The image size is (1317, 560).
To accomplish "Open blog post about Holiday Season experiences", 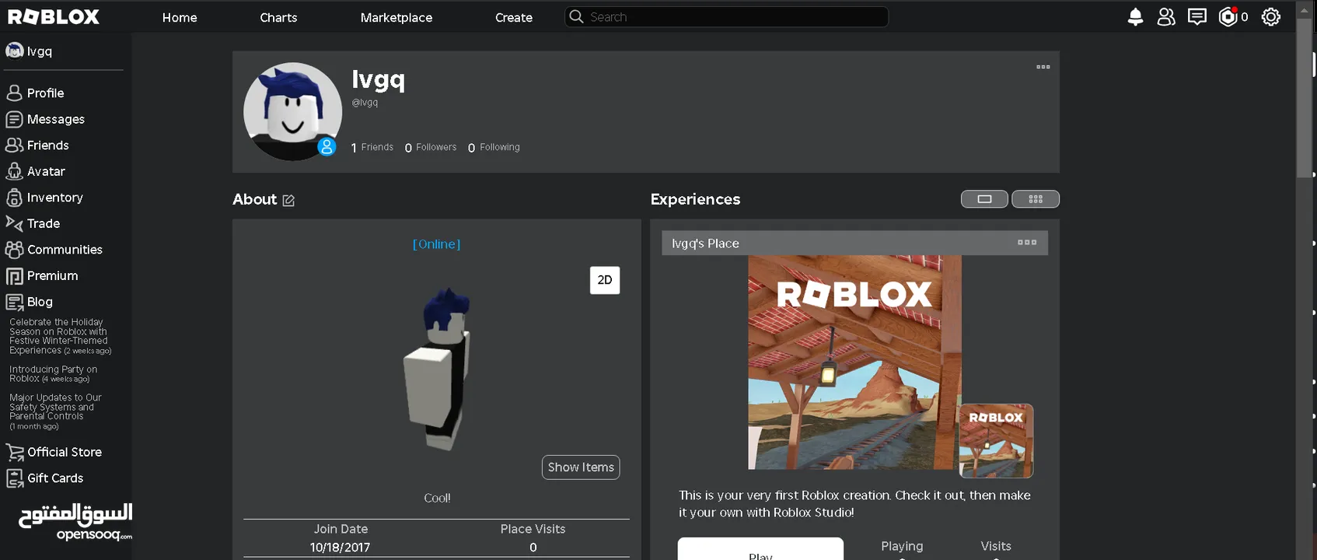I will 60,336.
